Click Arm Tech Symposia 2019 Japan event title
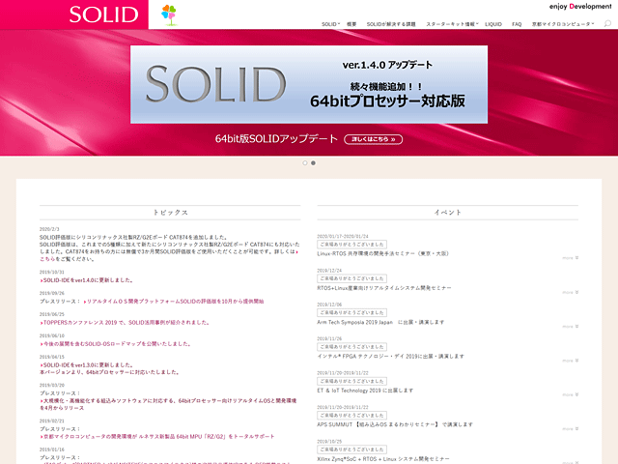The height and width of the screenshot is (464, 618). pyautogui.click(x=380, y=322)
